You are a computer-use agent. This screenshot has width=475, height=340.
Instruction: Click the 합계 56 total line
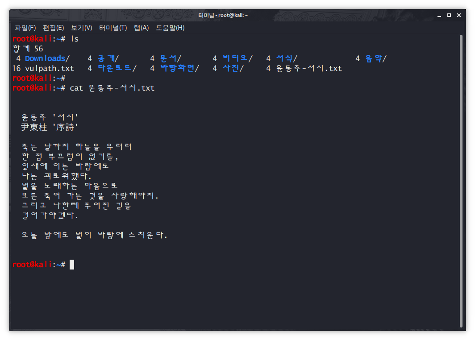[x=28, y=49]
